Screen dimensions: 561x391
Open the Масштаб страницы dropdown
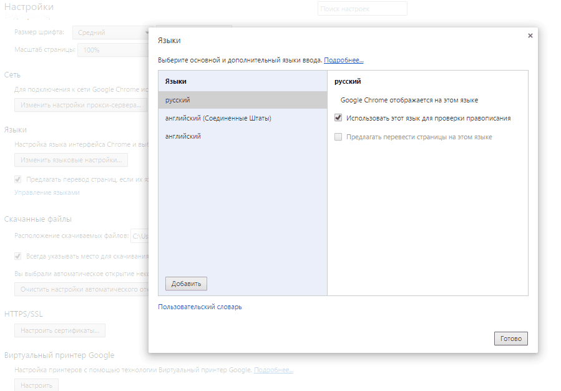(113, 50)
